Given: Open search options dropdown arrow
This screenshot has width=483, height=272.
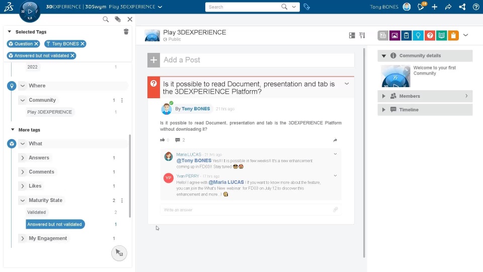Looking at the screenshot, I should click(294, 7).
